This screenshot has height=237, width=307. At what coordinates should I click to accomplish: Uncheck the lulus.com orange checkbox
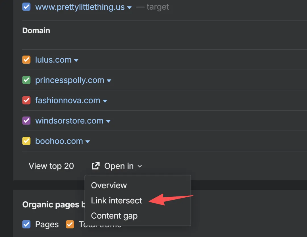pos(26,60)
